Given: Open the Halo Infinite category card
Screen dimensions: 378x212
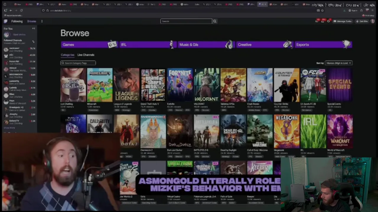Looking at the screenshot, I should pos(73,124).
